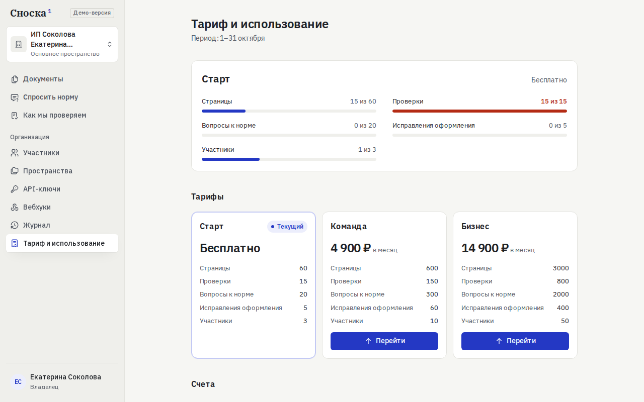Viewport: 644px width, 402px height.
Task: Go to Вебхуки settings
Action: [x=62, y=207]
